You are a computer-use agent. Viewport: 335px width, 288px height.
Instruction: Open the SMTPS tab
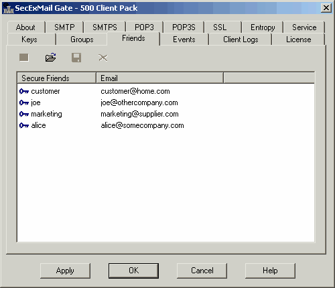[105, 27]
